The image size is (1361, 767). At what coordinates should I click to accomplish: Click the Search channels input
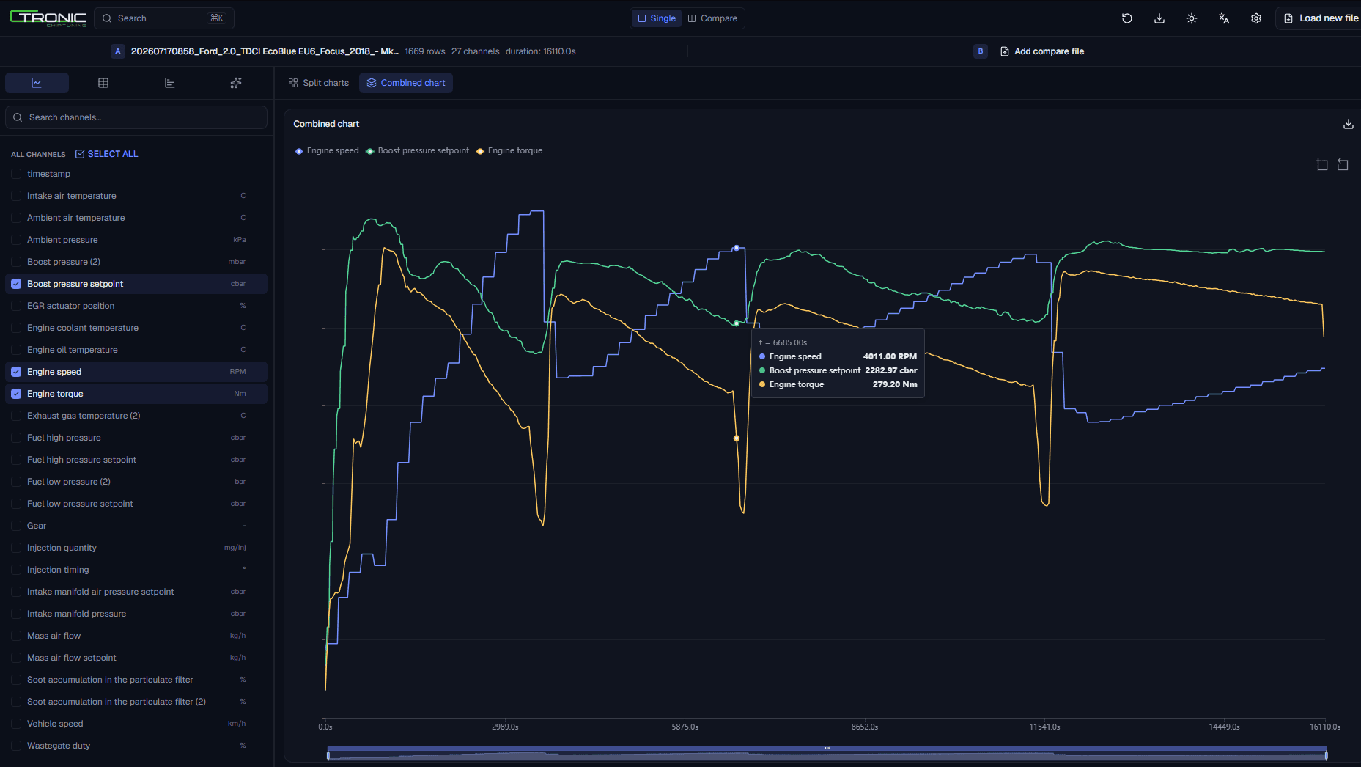tap(136, 117)
